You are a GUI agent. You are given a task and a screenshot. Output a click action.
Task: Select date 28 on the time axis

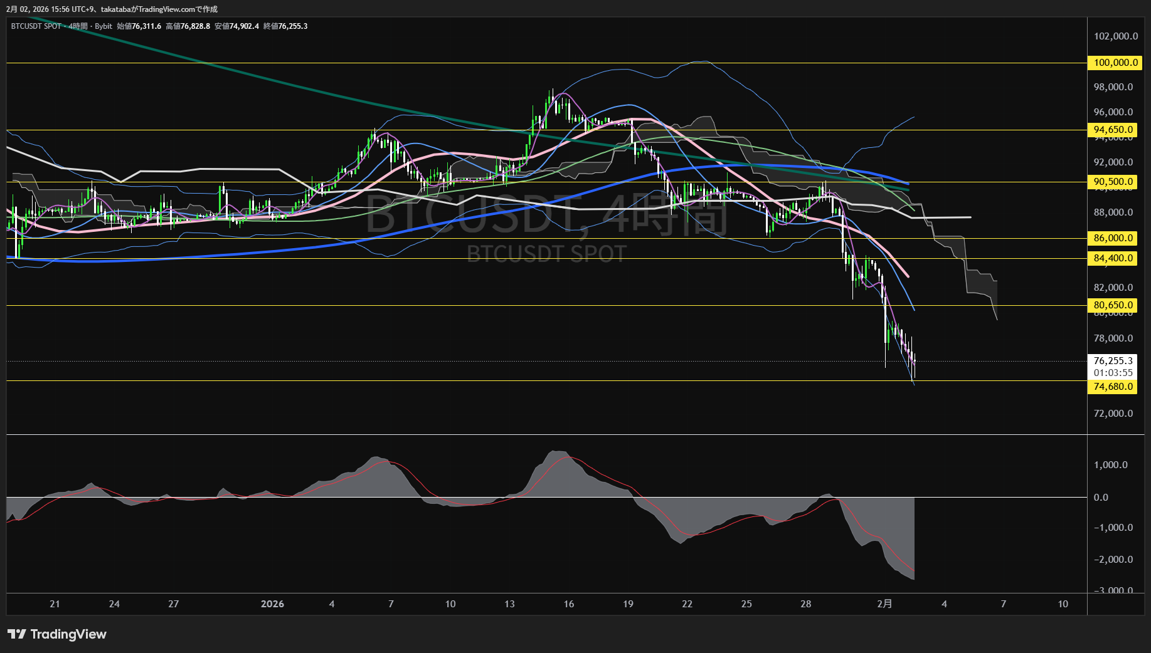(806, 604)
